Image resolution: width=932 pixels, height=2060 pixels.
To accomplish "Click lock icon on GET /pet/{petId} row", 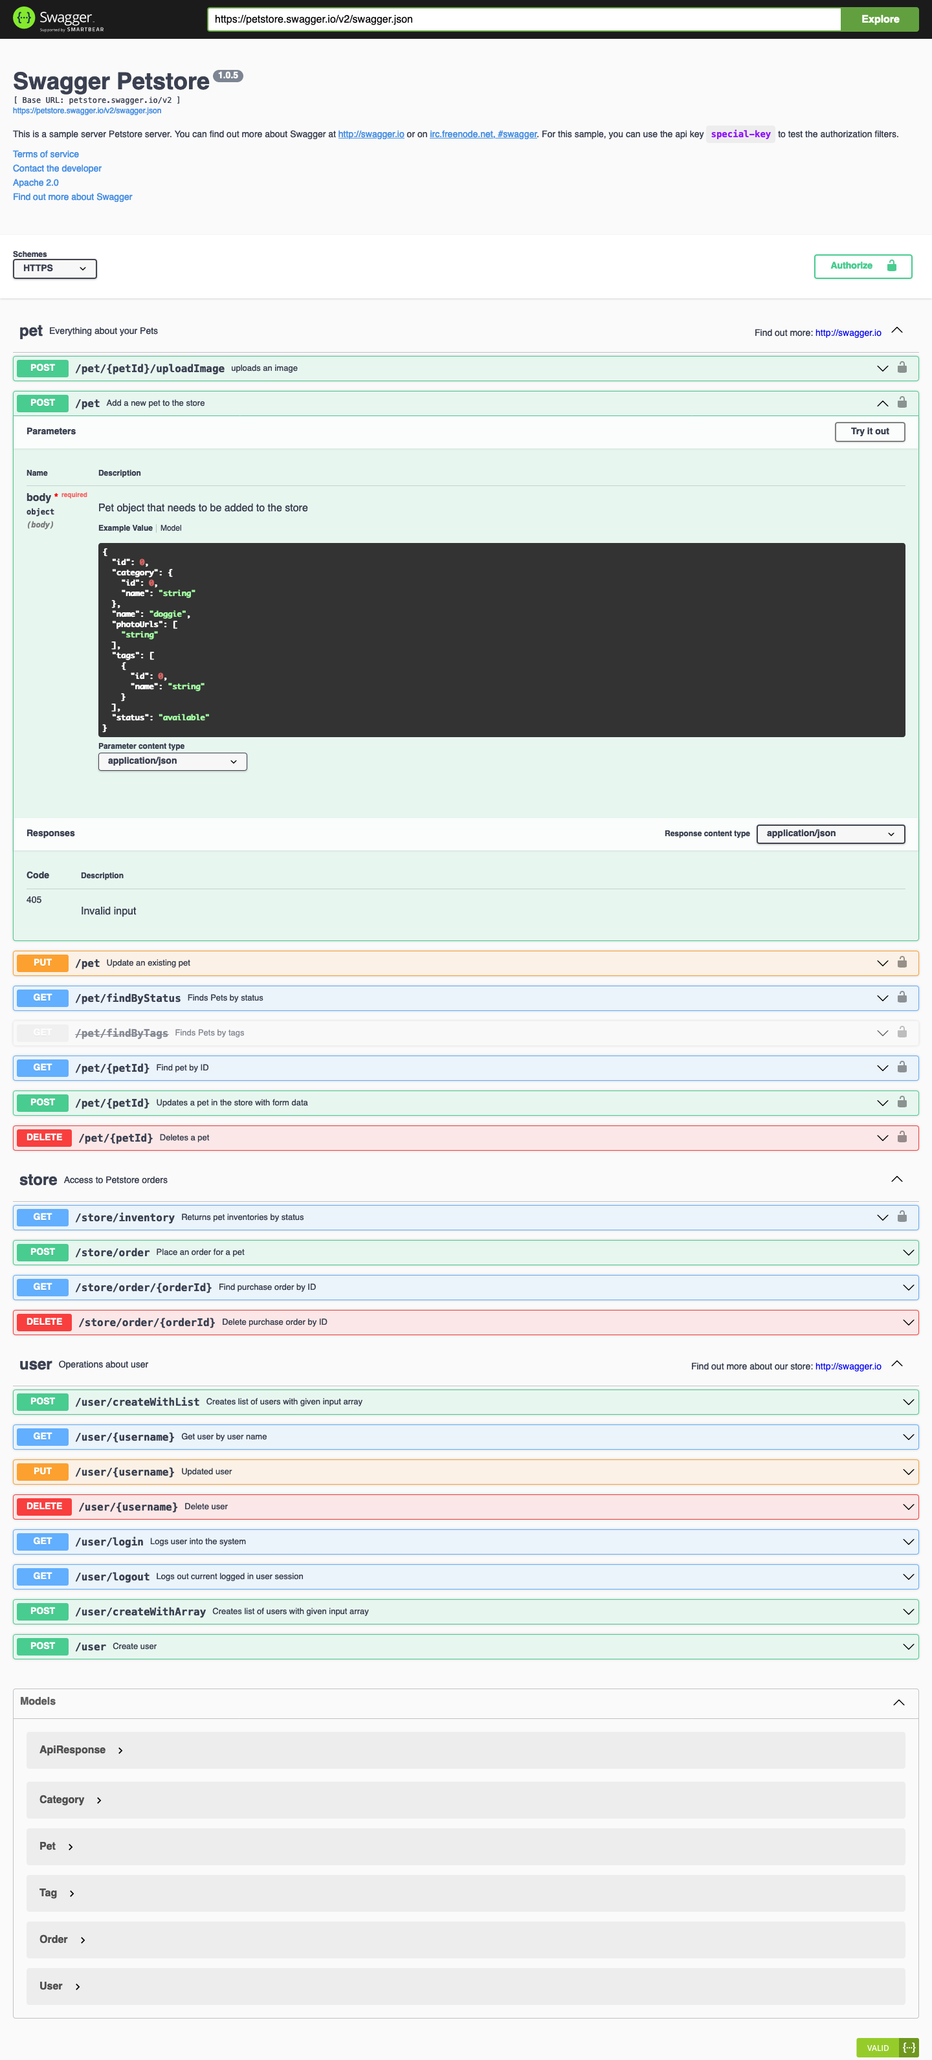I will 902,1067.
